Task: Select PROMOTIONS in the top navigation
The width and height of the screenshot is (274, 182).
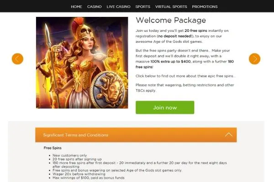Action: pyautogui.click(x=205, y=7)
